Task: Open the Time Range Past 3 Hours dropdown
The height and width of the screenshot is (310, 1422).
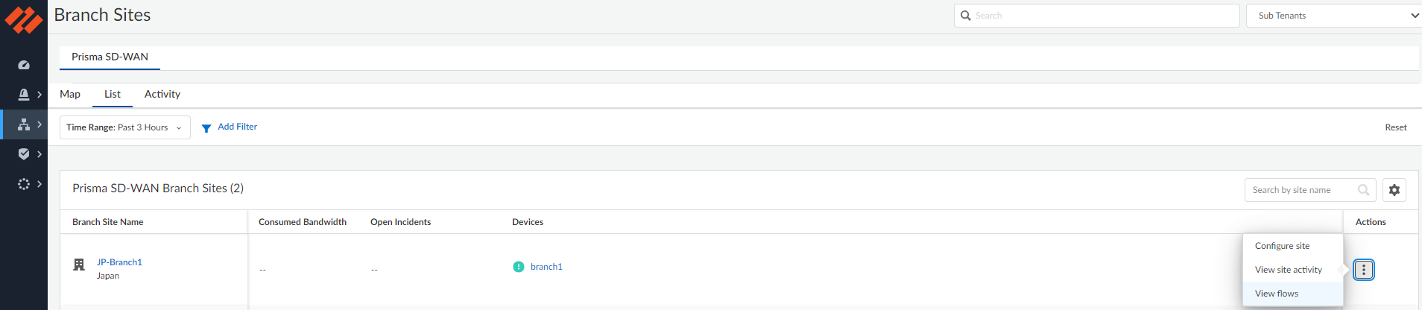Action: click(x=124, y=127)
